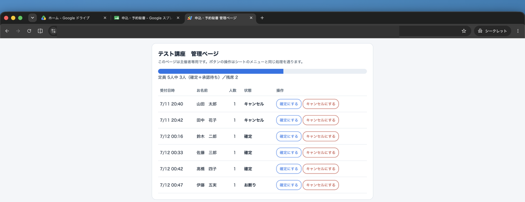This screenshot has width=525, height=202.
Task: Click the 確定 status for 高橋 四子
Action: click(x=248, y=168)
